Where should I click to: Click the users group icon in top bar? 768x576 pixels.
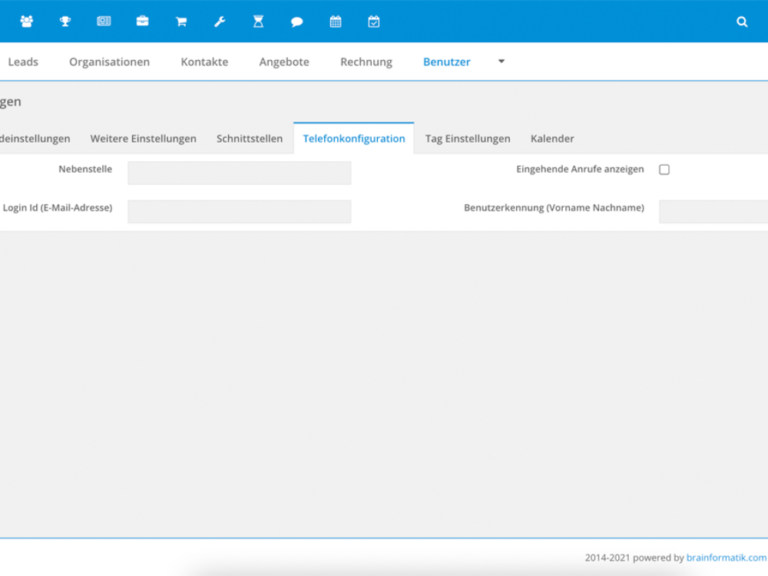pos(27,22)
